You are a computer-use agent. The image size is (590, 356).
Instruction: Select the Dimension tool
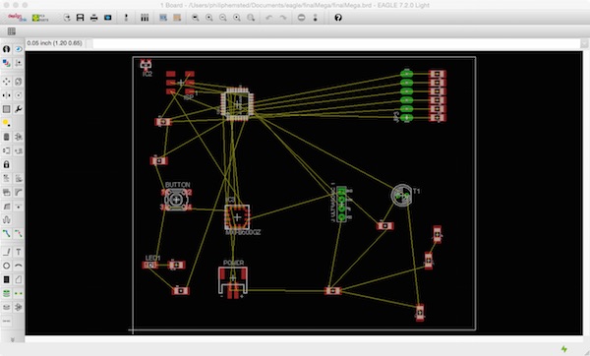click(x=7, y=321)
